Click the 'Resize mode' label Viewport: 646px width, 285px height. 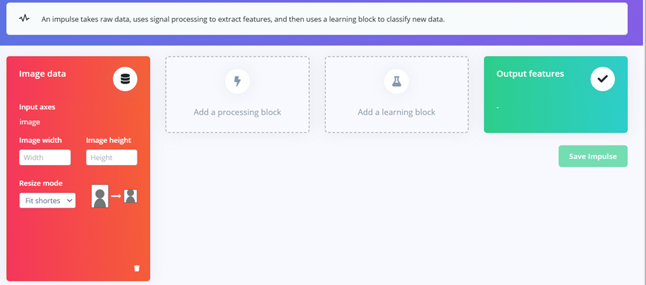click(x=41, y=183)
